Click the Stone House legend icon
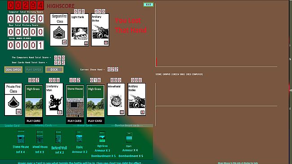This screenshot has height=164, width=292. [x=21, y=137]
